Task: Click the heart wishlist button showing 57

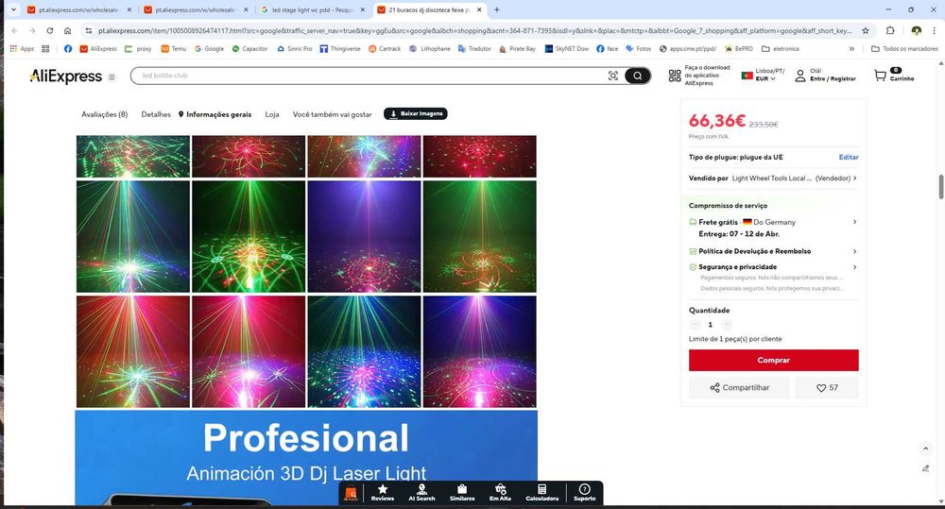Action: click(x=827, y=387)
